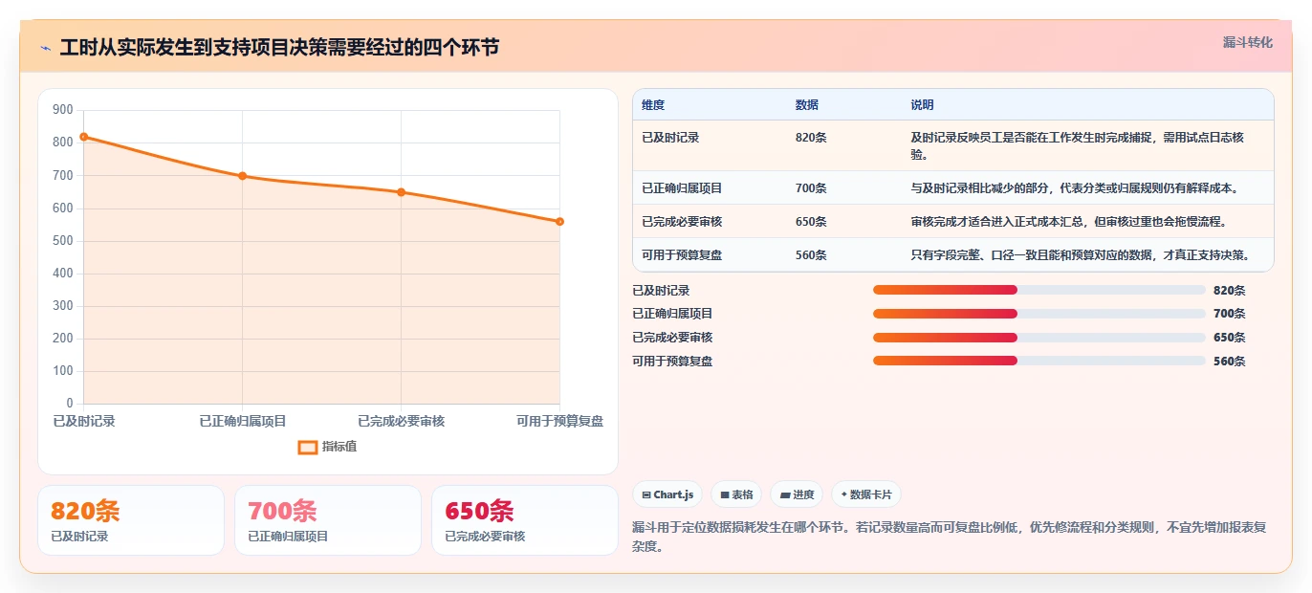Click the 已完成必要审核 label left of progress bars
The image size is (1312, 593).
coord(672,338)
